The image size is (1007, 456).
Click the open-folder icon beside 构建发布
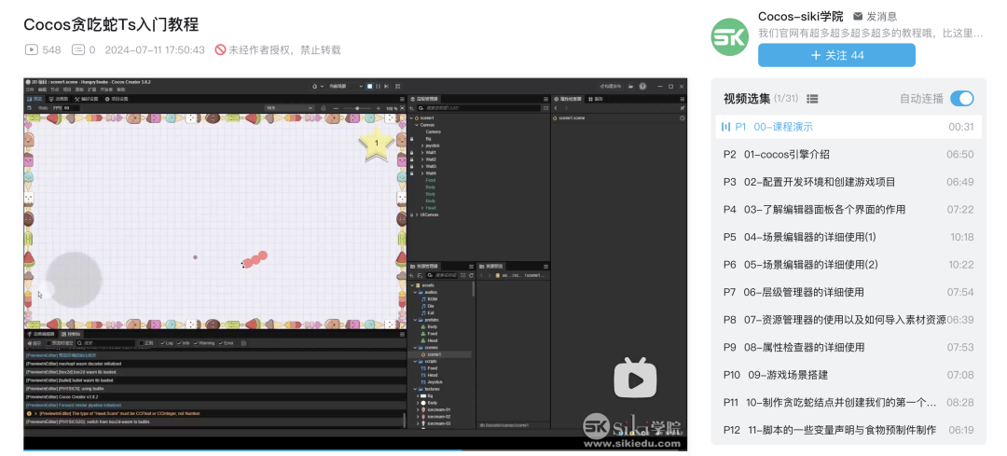tap(630, 86)
